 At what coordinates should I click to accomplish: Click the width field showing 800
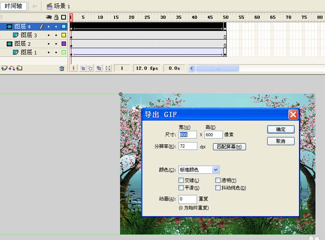click(188, 135)
